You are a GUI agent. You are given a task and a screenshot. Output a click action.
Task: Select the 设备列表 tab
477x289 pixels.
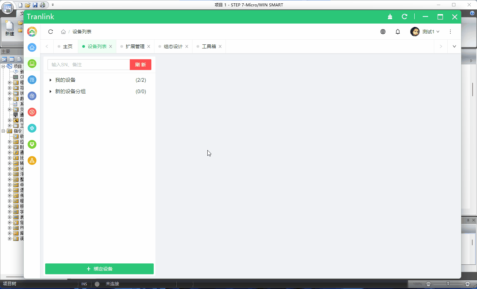click(x=97, y=46)
